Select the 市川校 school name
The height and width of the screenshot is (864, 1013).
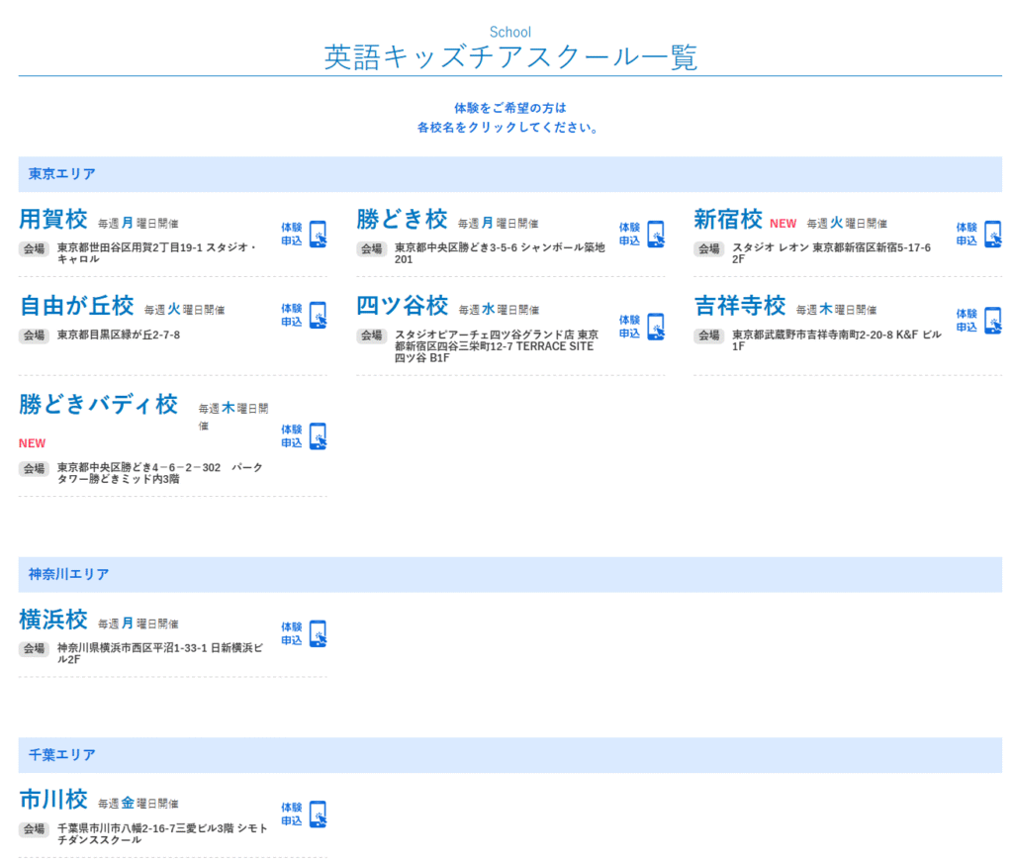coord(53,799)
